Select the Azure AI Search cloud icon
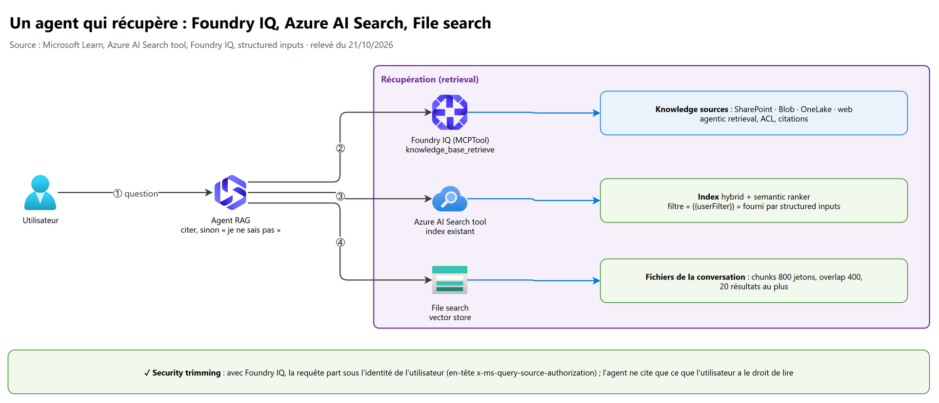The height and width of the screenshot is (403, 939). point(450,199)
